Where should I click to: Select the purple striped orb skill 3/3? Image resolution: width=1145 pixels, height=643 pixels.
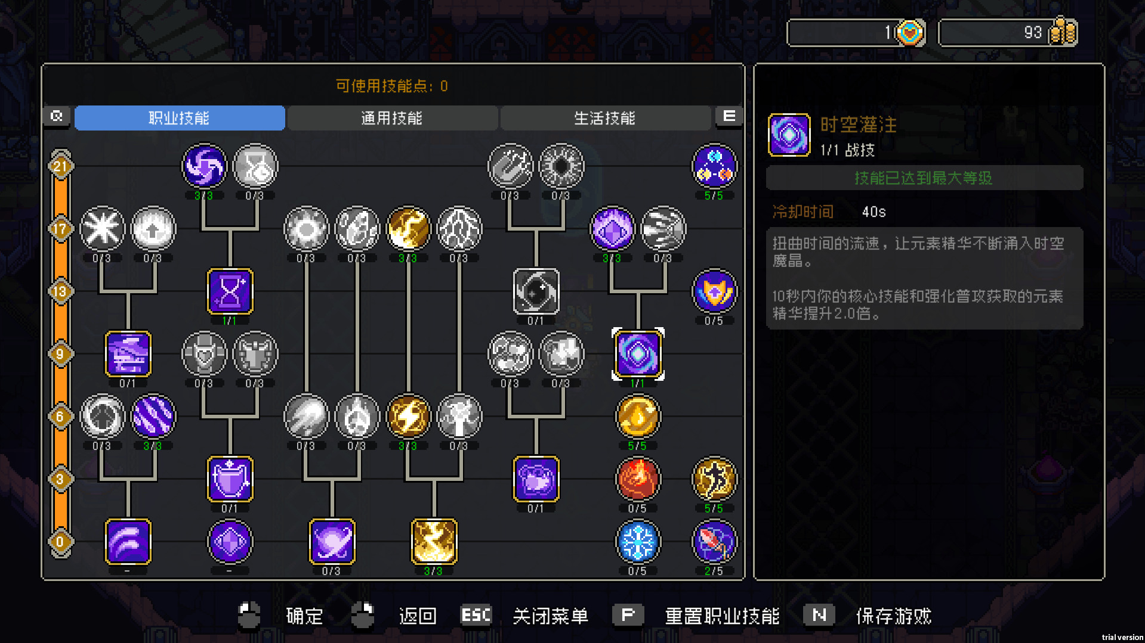pos(153,417)
